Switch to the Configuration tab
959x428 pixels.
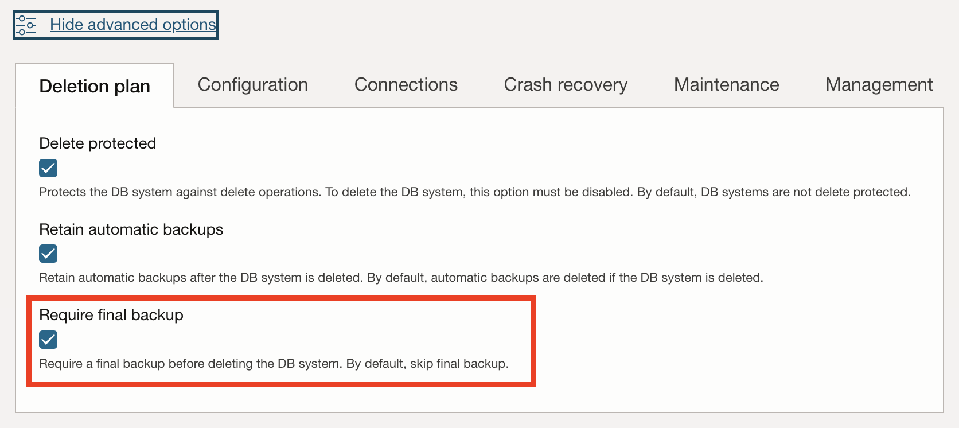[x=252, y=84]
